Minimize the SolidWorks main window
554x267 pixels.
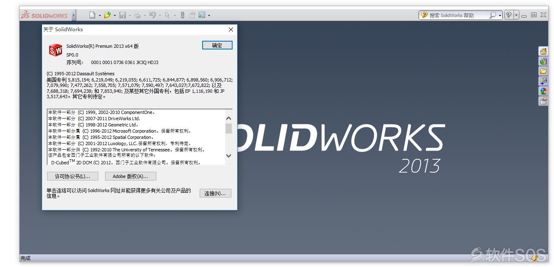tap(524, 15)
